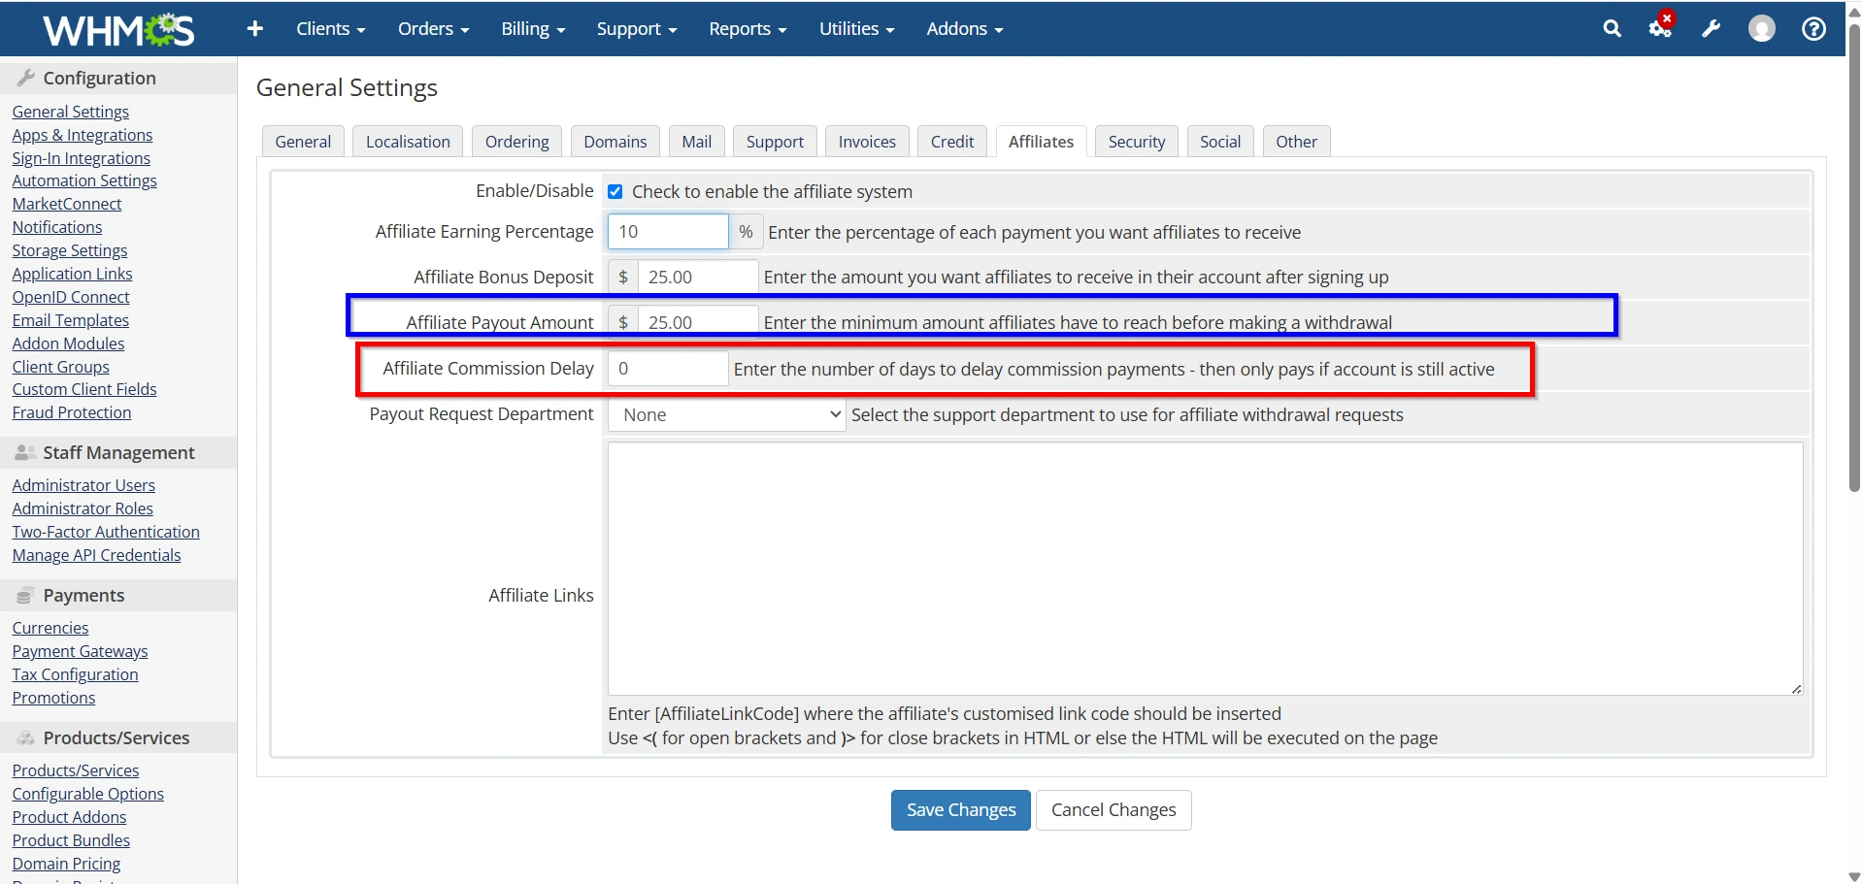1862x884 pixels.
Task: Toggle affiliate system enable checkbox
Action: click(615, 192)
